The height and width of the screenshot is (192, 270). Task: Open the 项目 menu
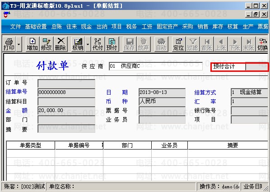pos(116,27)
